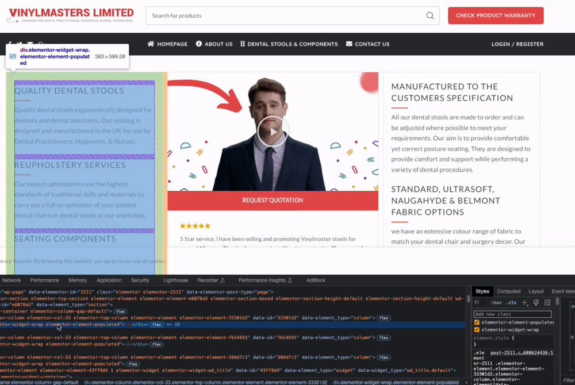Image resolution: width=575 pixels, height=385 pixels.
Task: Expand the ellipsis in the widget-wrap row below fb54691
Action: click(x=128, y=344)
